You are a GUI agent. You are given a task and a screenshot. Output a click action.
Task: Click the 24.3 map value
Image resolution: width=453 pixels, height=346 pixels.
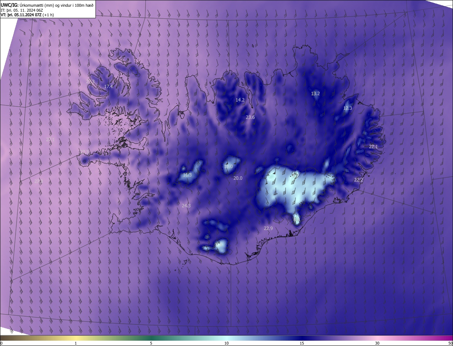[x=186, y=206]
